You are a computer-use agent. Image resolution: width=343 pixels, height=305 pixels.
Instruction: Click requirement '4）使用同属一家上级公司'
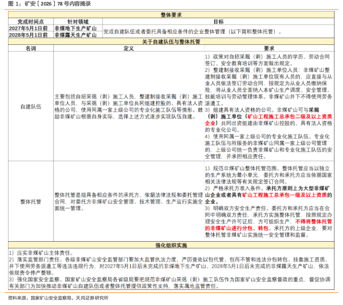[269, 146]
